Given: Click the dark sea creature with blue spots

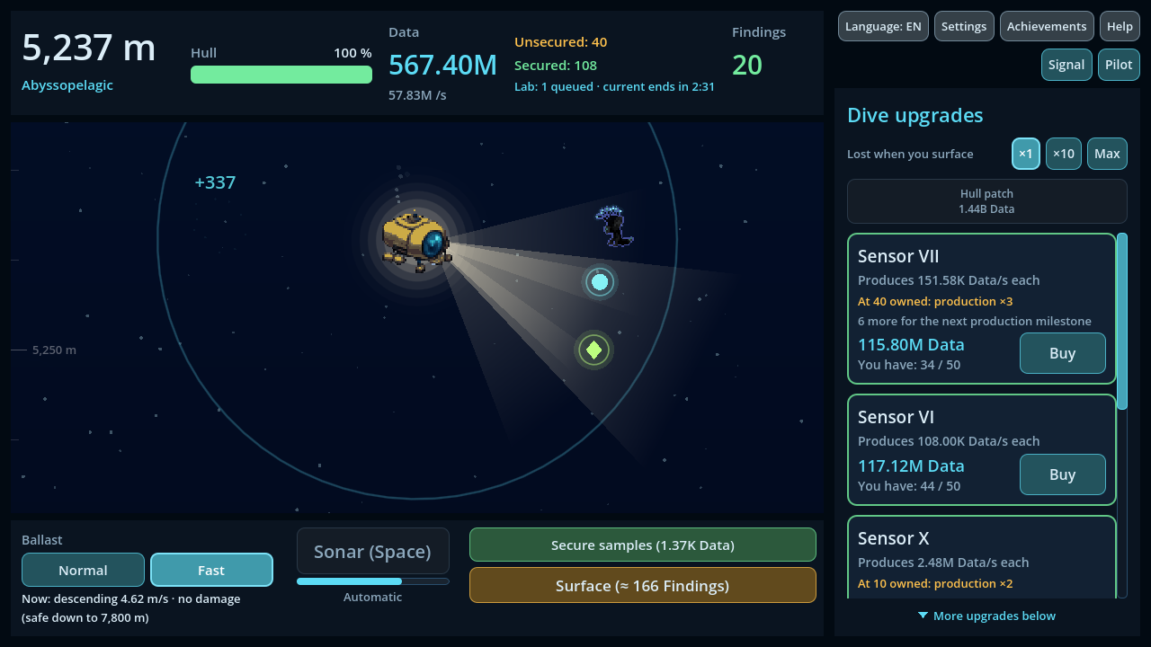Looking at the screenshot, I should tap(614, 226).
